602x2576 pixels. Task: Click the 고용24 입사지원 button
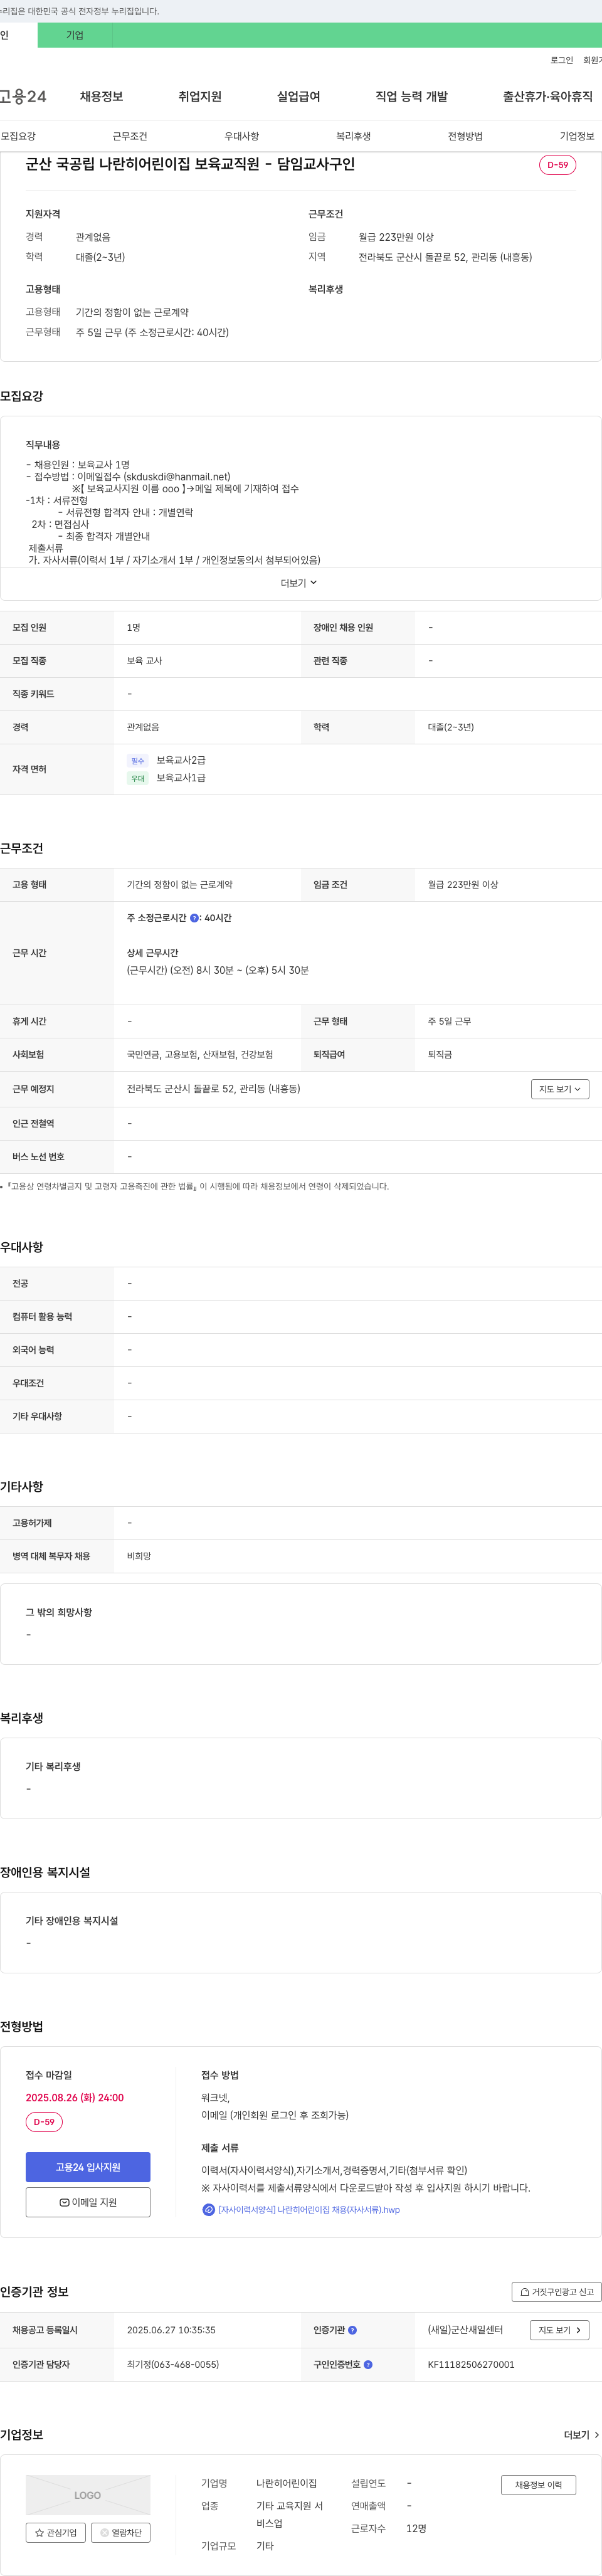click(88, 2167)
